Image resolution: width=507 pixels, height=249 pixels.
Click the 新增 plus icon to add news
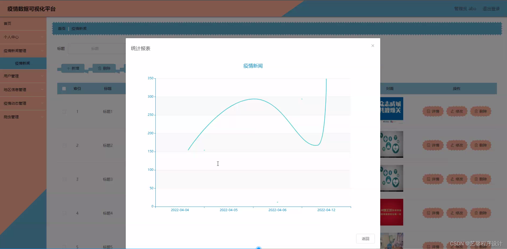[72, 68]
